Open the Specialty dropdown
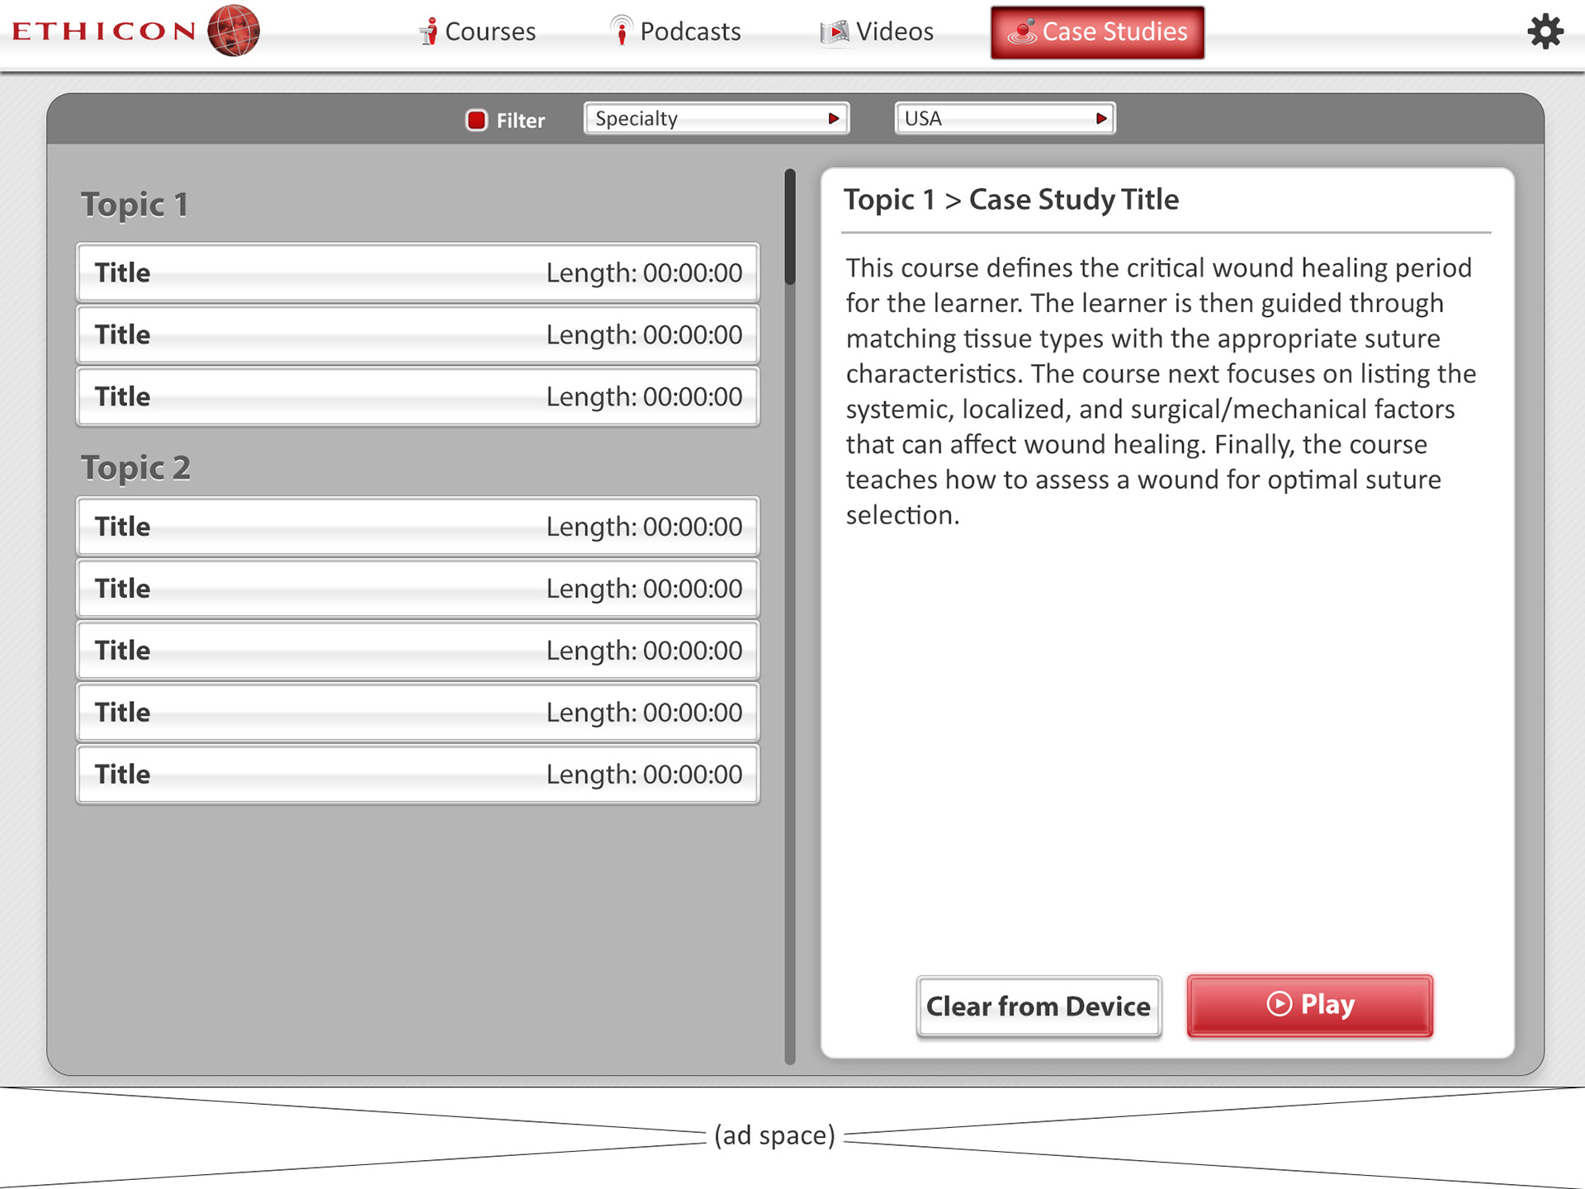The width and height of the screenshot is (1585, 1189). (716, 119)
